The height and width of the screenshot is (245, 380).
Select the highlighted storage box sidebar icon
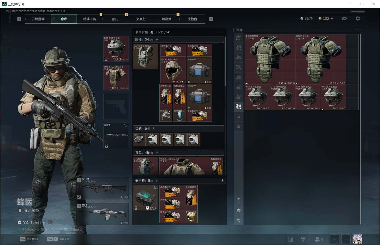pyautogui.click(x=238, y=106)
